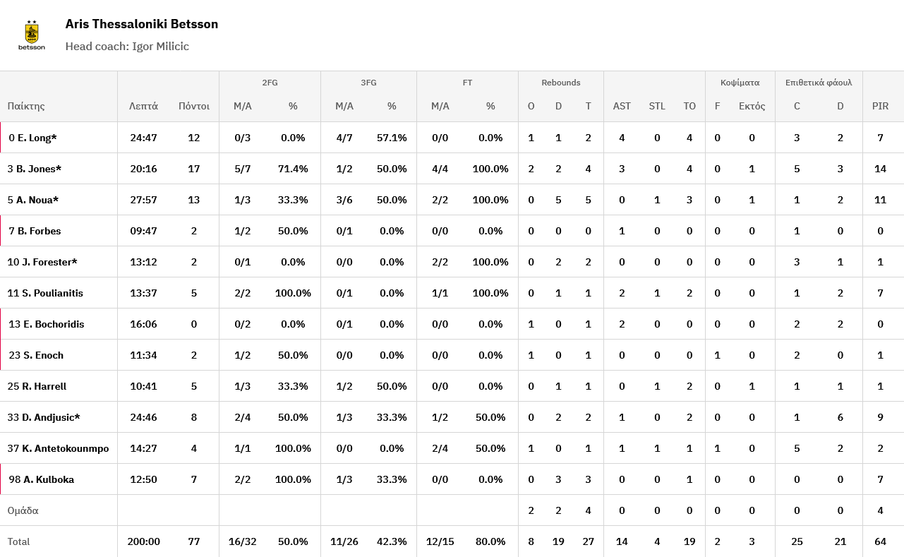Click the AST column header

click(x=622, y=106)
